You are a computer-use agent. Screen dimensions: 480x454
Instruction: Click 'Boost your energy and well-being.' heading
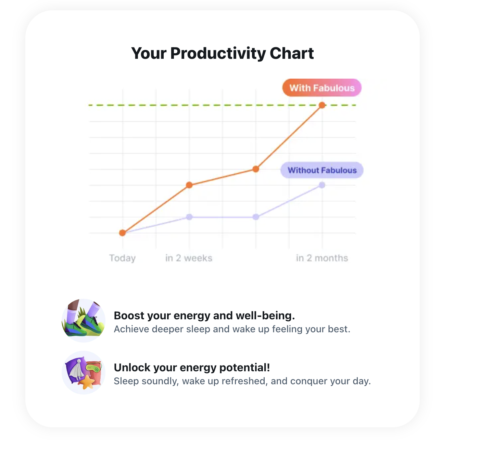coord(204,316)
